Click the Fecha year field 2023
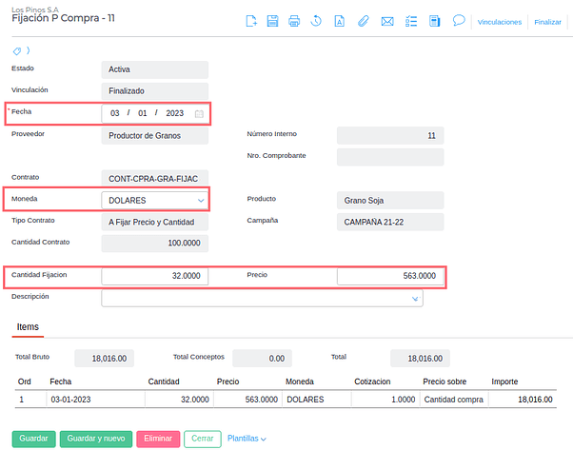This screenshot has width=573, height=450. click(x=175, y=113)
